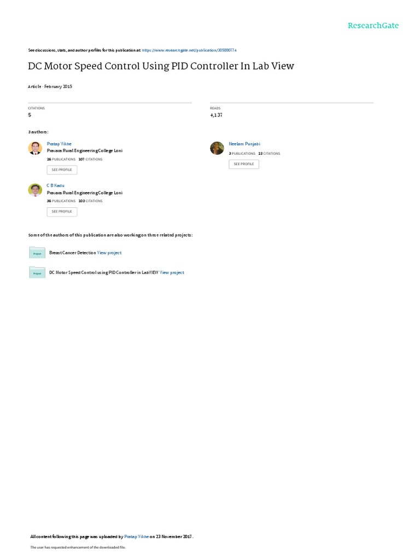Open View project for DC Motor Speed Control
The height and width of the screenshot is (560, 420).
(x=172, y=272)
